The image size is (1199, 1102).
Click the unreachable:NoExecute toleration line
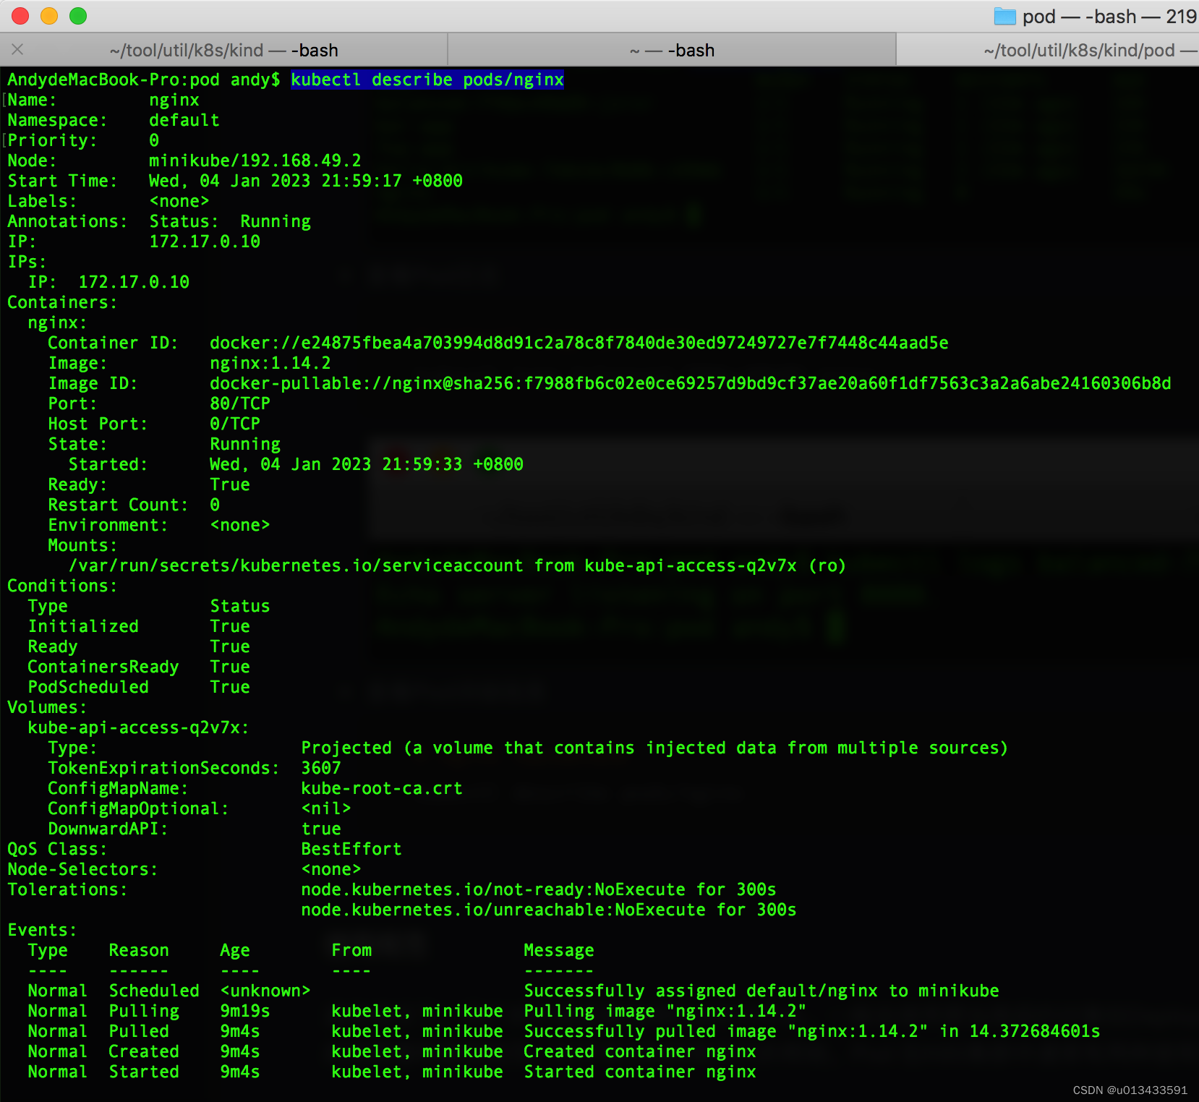coord(549,910)
